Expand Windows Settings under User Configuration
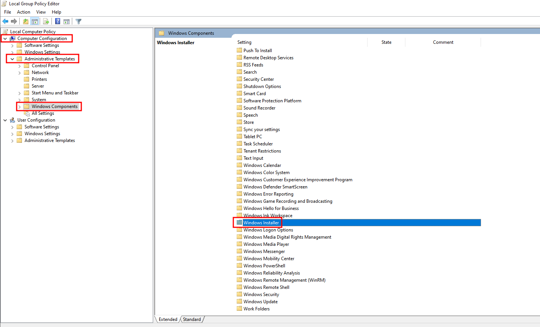This screenshot has height=327, width=540. click(12, 134)
